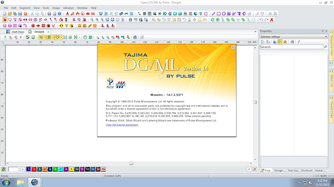Toggle the grid display icon
The height and width of the screenshot is (187, 334).
[70, 37]
